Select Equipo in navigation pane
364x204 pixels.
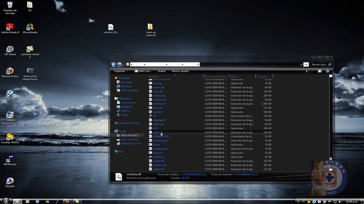click(x=121, y=131)
